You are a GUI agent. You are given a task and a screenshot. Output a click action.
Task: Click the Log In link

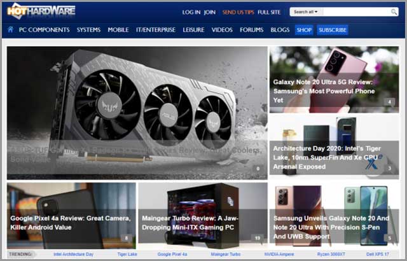[x=191, y=12]
